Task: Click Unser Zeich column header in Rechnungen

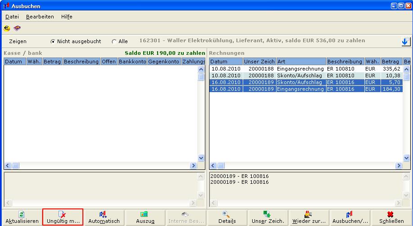Action: click(x=259, y=62)
